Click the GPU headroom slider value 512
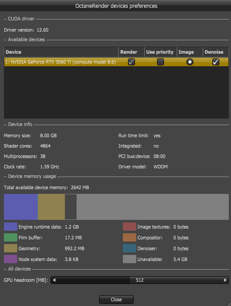The image size is (231, 306). pos(139,280)
